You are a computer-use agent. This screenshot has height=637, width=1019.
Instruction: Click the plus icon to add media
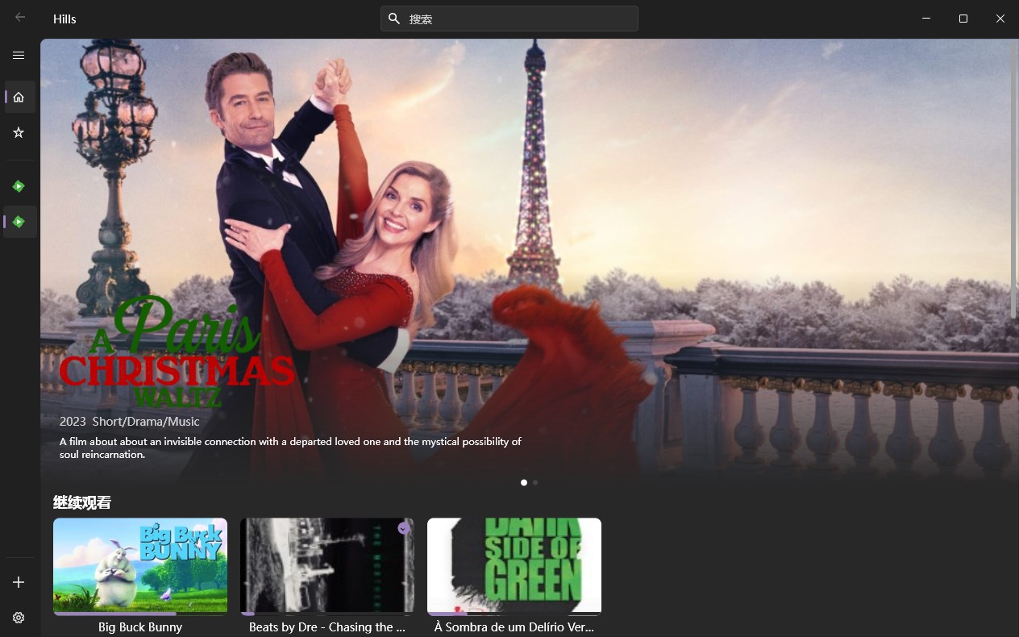point(19,581)
